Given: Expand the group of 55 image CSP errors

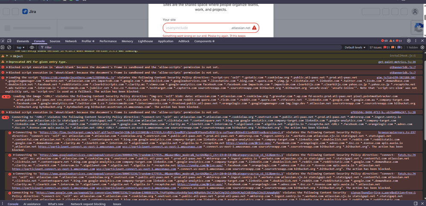Looking at the screenshot, I should 6,96.
